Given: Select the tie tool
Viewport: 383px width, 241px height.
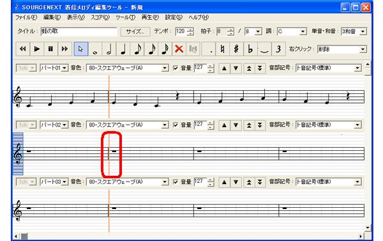Looking at the screenshot, I should (x=264, y=49).
